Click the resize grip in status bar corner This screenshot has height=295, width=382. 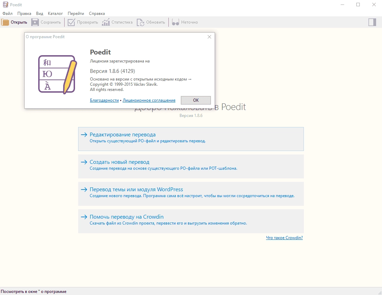click(x=380, y=293)
